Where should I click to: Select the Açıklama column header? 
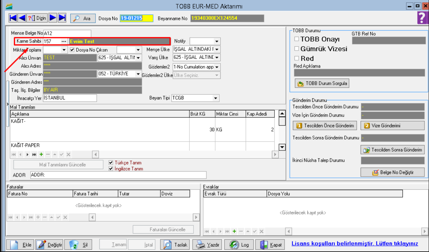click(100, 114)
